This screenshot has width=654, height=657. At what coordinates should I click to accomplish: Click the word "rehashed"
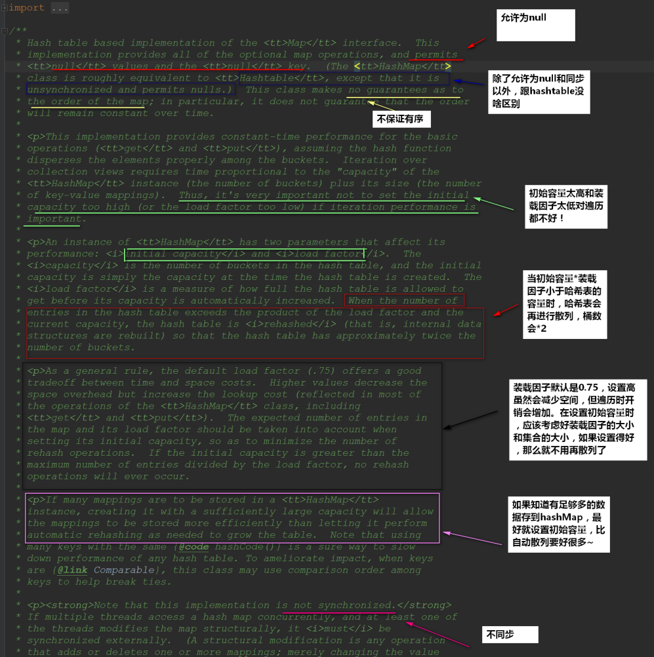click(288, 324)
